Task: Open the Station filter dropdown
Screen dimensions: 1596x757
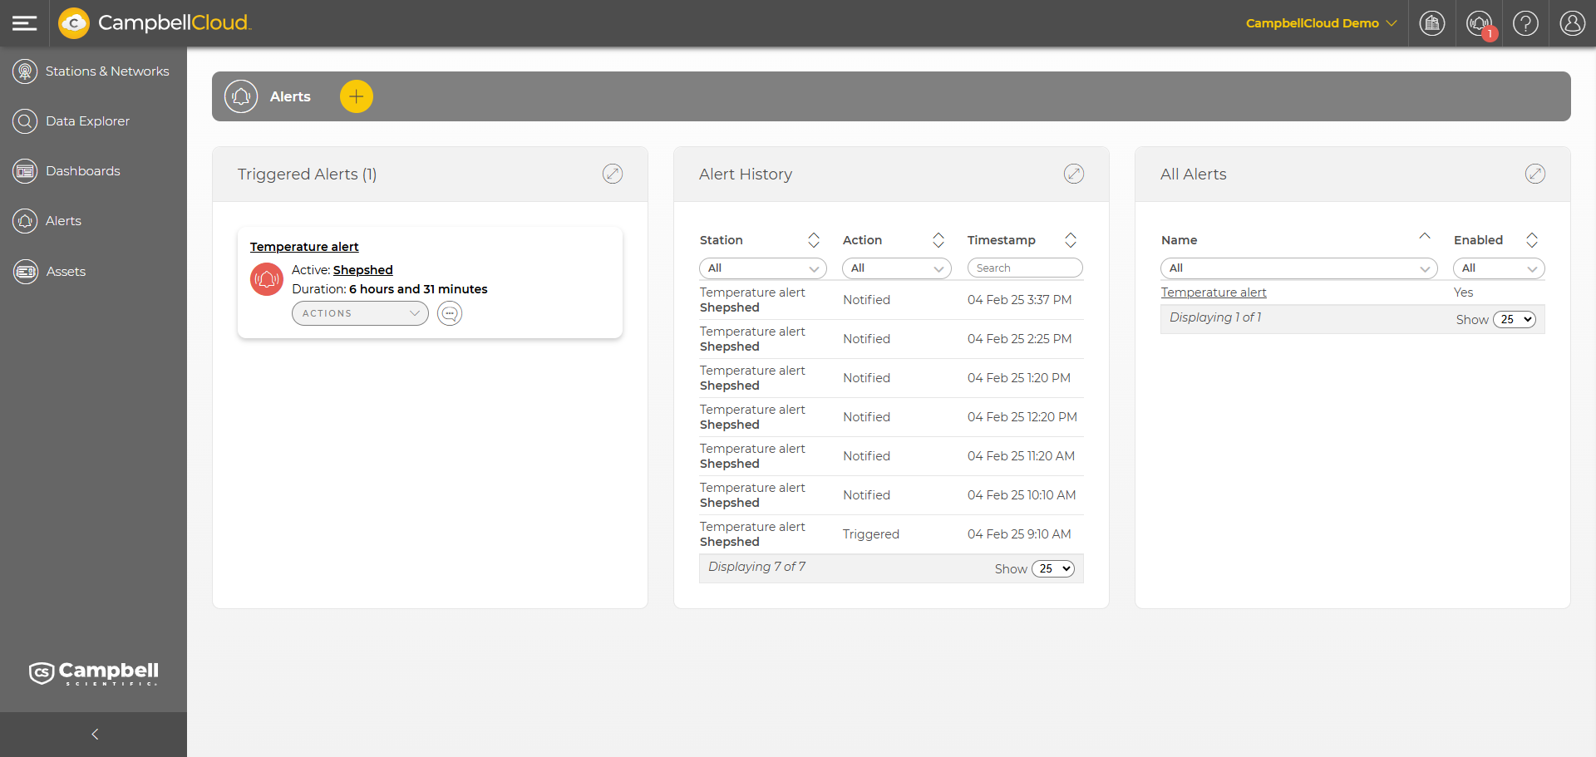Action: (x=763, y=268)
